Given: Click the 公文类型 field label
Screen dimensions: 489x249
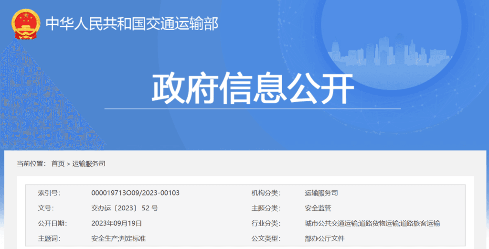Looking at the screenshot, I should [x=266, y=238].
